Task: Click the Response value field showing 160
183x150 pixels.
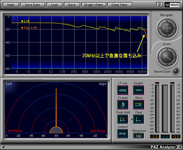Action: 139,136
